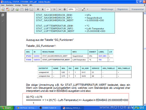Expand the toolbar options small arrow
Screen dimensions: 146x110
88,9
